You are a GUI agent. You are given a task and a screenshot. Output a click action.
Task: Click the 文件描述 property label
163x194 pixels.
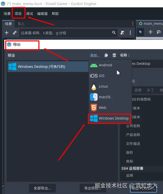(133, 144)
